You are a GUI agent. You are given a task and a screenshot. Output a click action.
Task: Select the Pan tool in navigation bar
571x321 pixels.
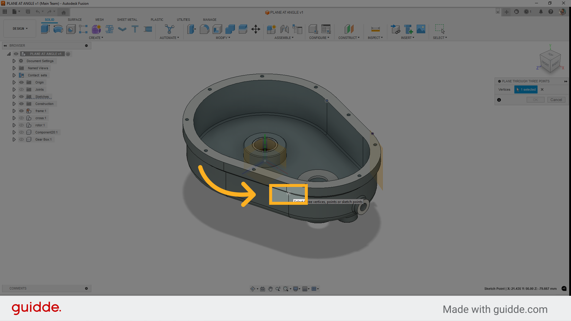(x=270, y=289)
